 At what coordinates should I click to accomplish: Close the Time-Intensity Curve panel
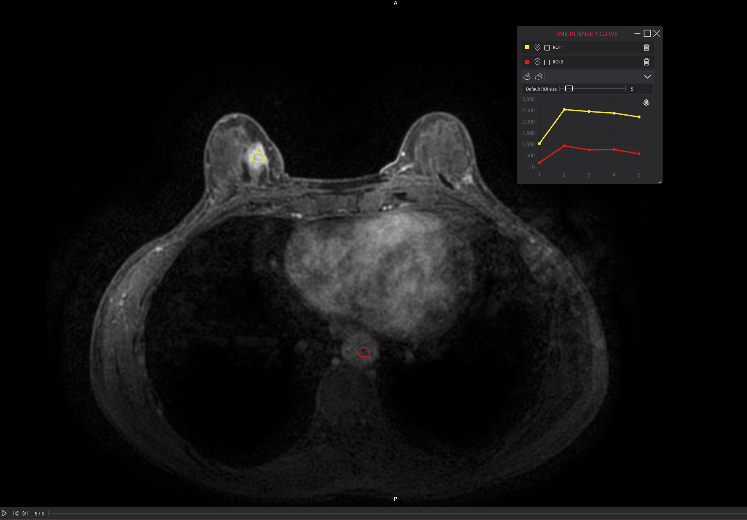click(x=657, y=33)
